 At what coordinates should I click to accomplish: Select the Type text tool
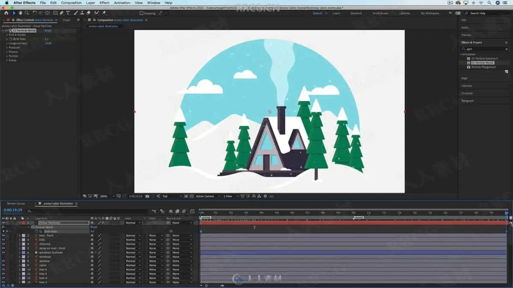68,13
